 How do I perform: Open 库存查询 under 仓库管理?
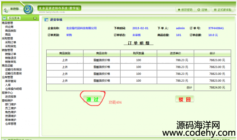[11, 81]
